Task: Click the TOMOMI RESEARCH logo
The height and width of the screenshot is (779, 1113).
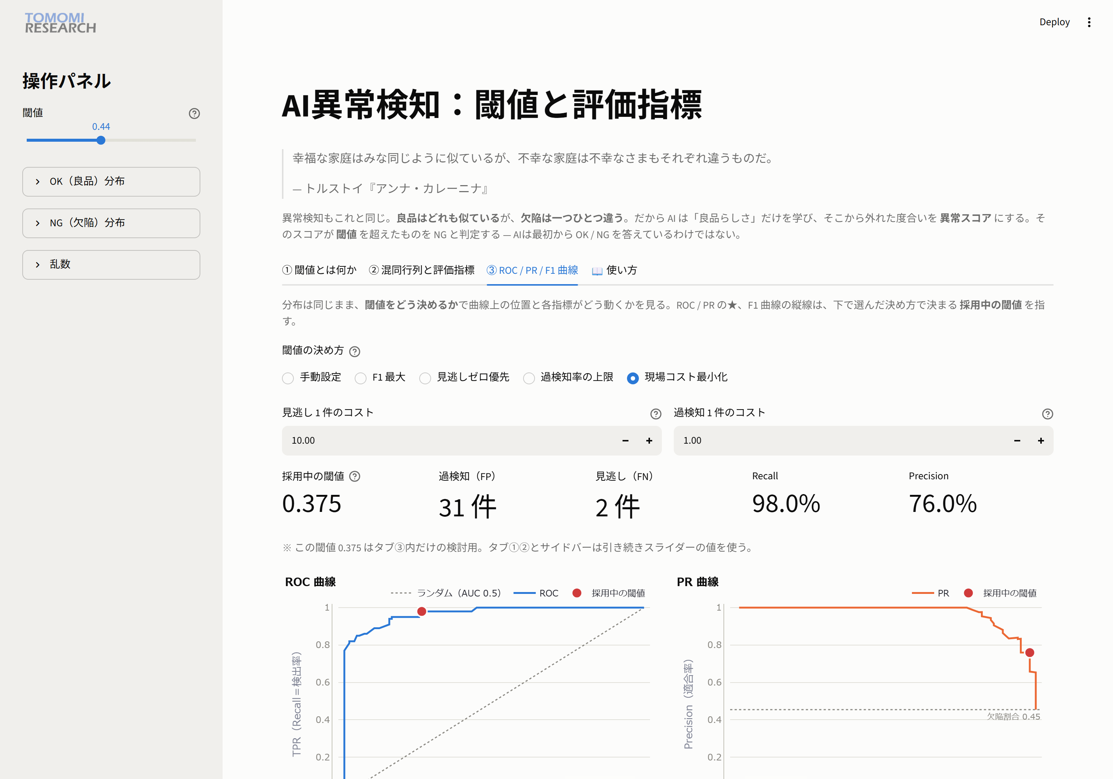Action: pos(60,23)
